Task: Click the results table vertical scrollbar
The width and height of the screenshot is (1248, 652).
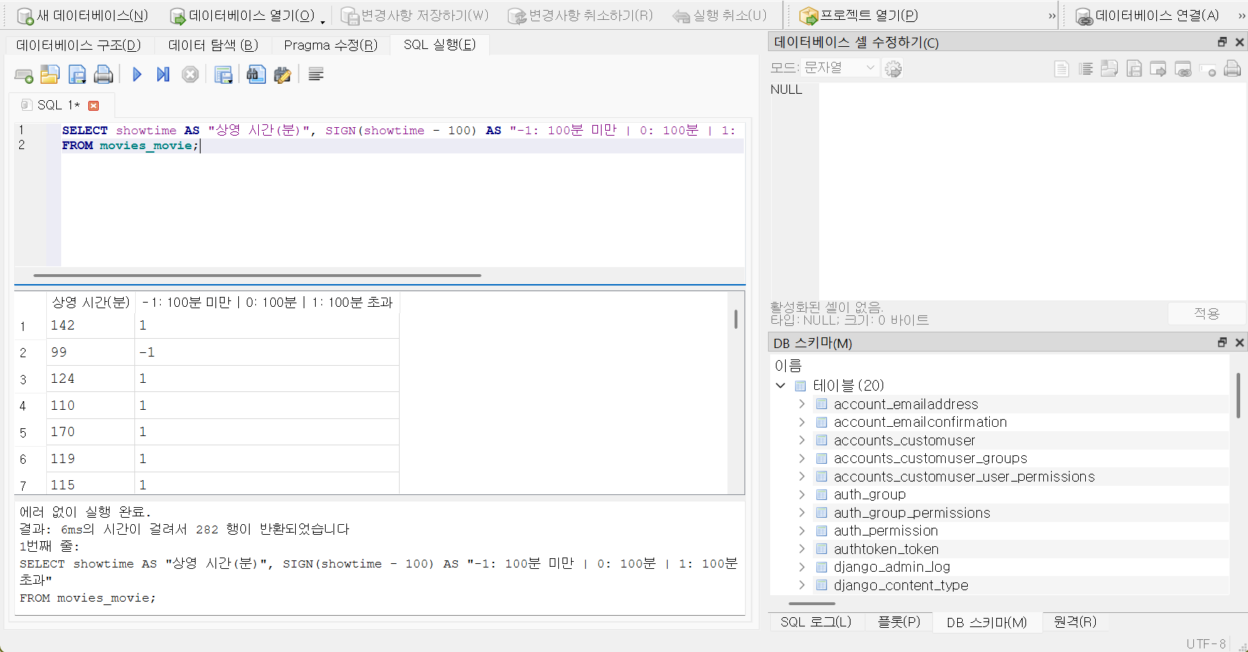Action: click(x=735, y=319)
